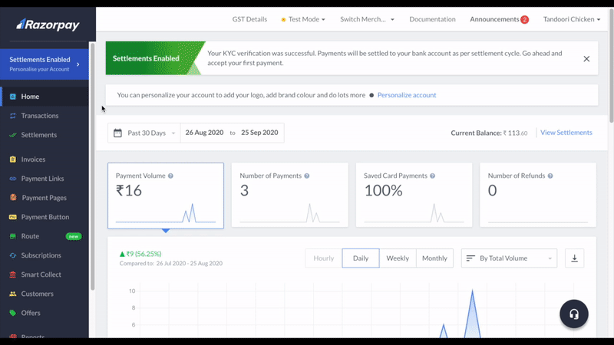Viewport: 614px width, 345px height.
Task: Click the Personalize account link
Action: pyautogui.click(x=407, y=95)
